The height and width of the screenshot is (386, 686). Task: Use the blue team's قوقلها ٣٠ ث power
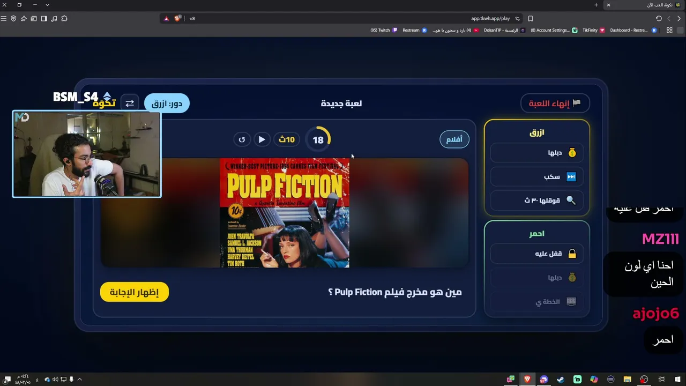[537, 201]
